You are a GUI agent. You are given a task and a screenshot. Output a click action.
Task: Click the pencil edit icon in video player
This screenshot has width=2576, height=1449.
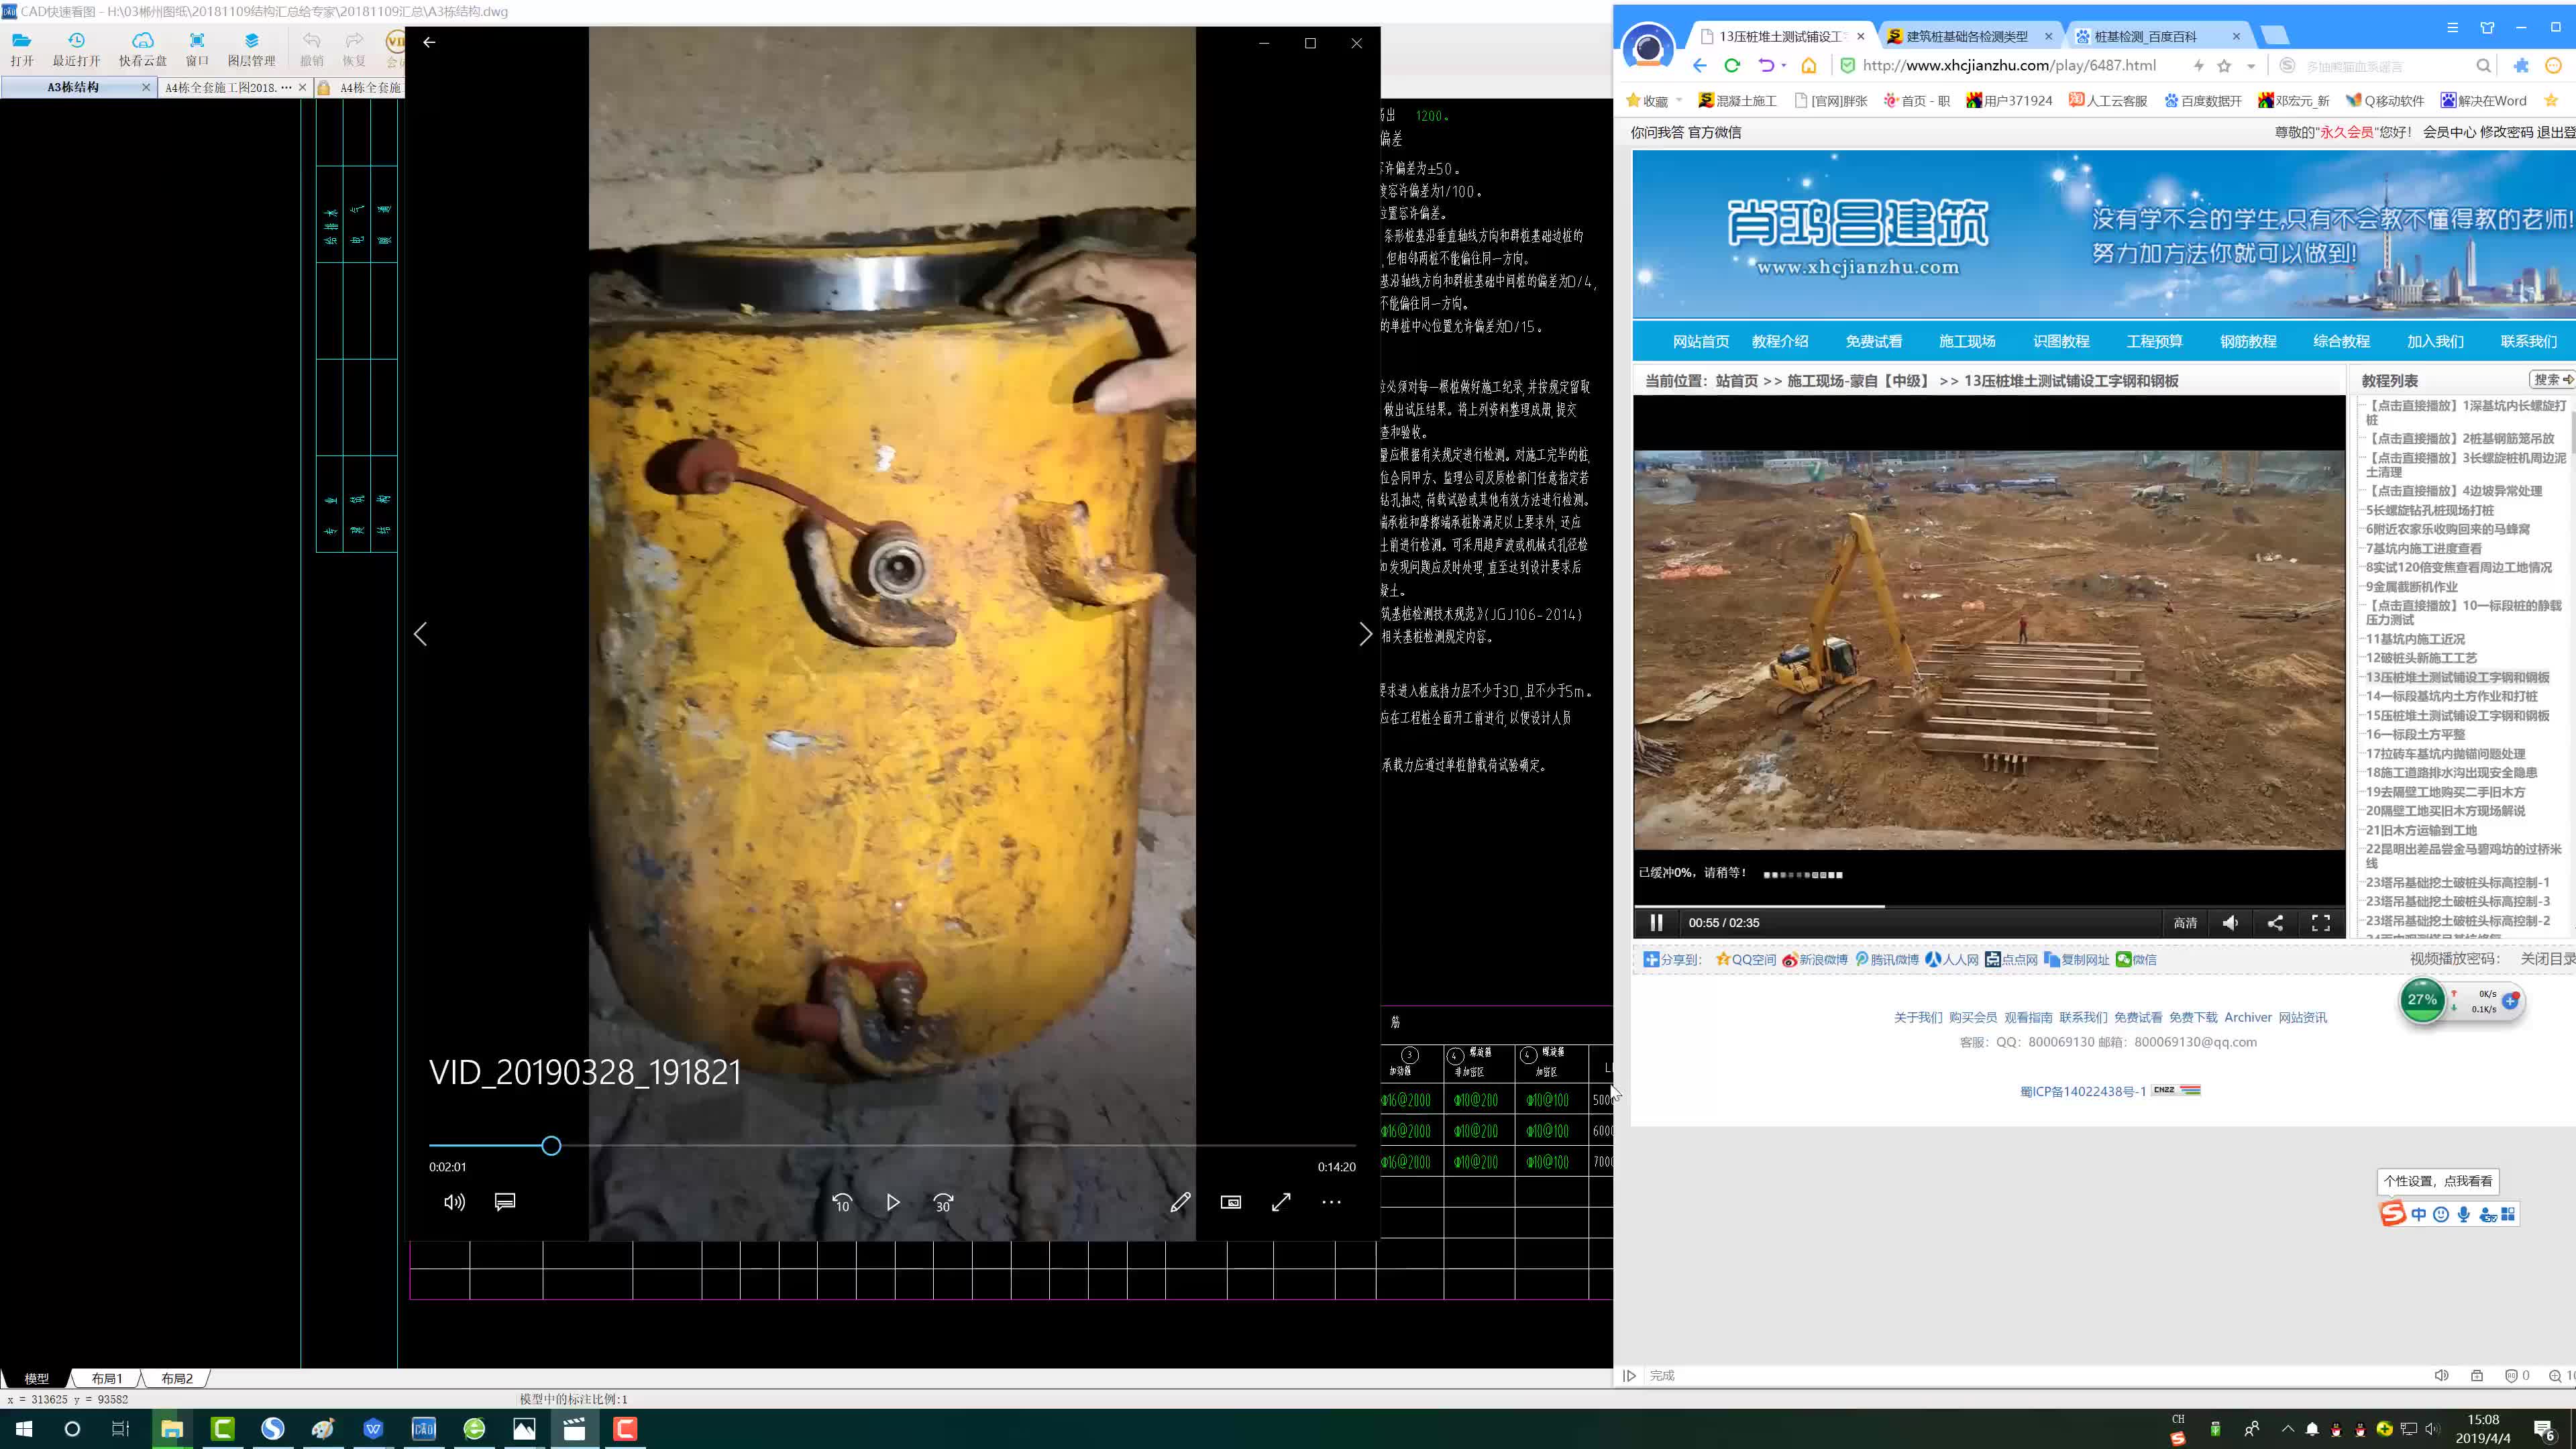point(1180,1202)
